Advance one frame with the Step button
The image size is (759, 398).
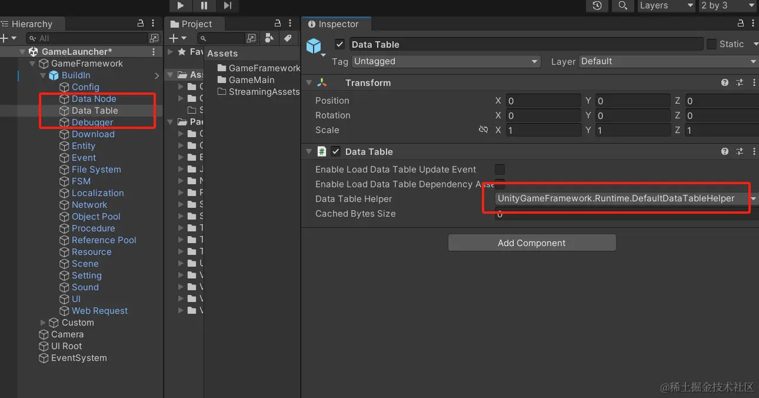coord(228,5)
